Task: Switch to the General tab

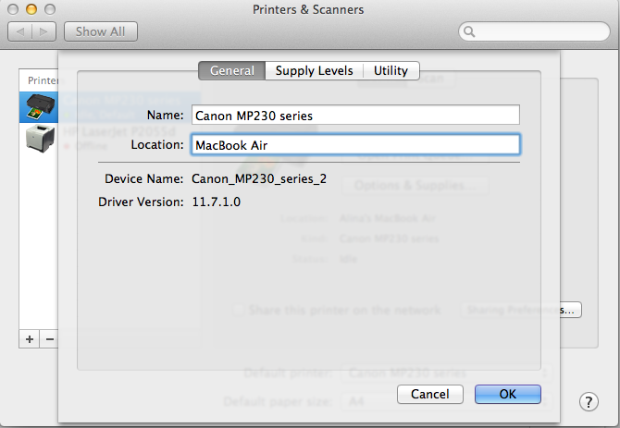Action: [x=231, y=70]
